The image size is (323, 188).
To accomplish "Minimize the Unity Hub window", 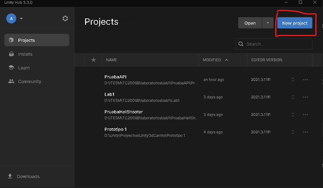I will point(286,2).
